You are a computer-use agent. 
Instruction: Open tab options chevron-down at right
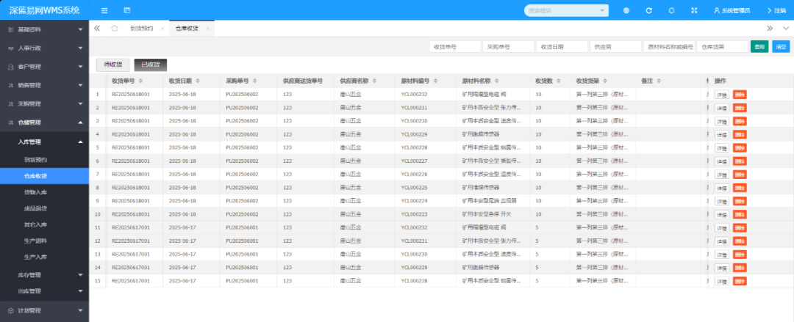(x=785, y=28)
